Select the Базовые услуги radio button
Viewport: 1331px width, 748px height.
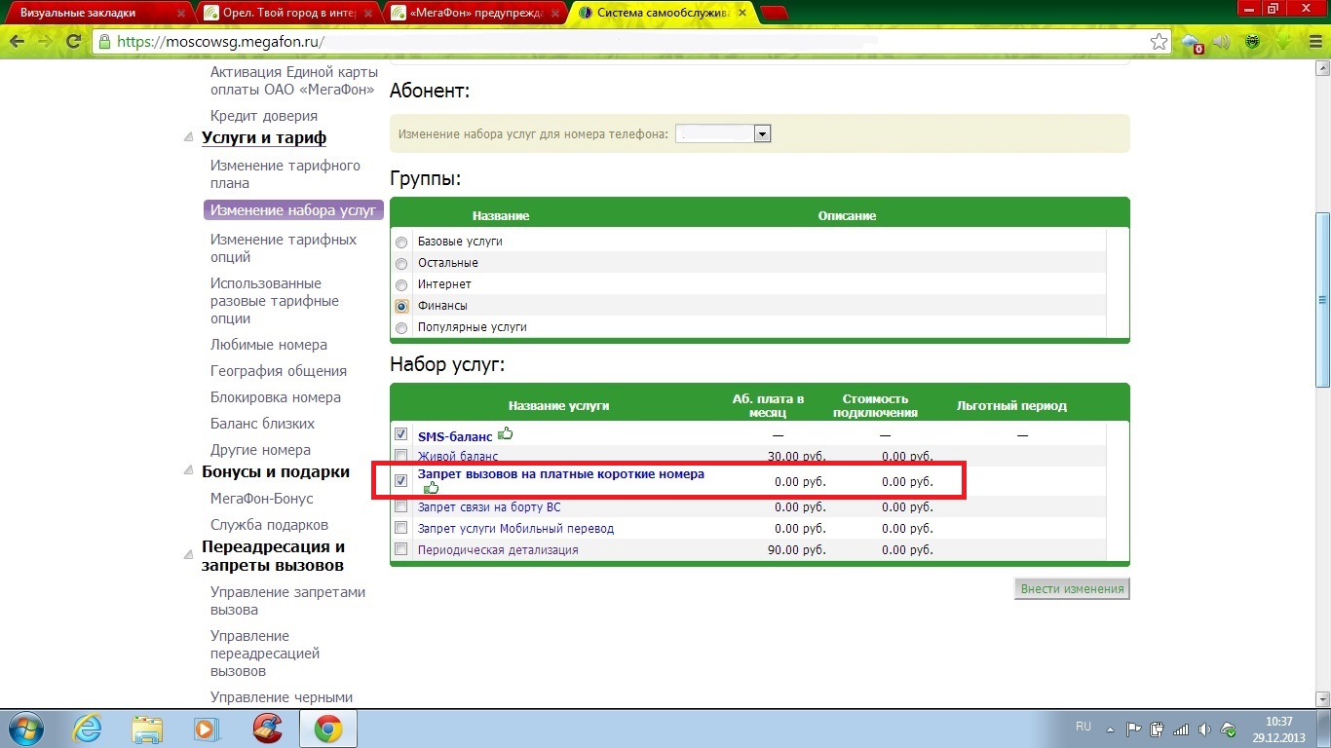click(401, 242)
